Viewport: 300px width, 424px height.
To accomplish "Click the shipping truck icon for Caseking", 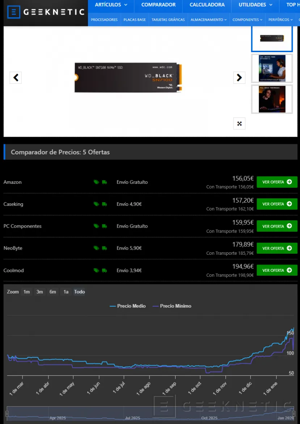I will click(105, 204).
